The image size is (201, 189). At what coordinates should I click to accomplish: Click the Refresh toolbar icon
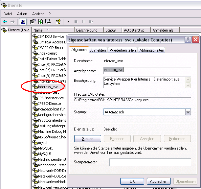click(40, 22)
